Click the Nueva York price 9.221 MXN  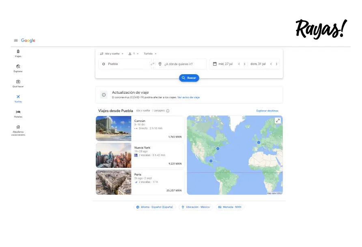point(175,164)
